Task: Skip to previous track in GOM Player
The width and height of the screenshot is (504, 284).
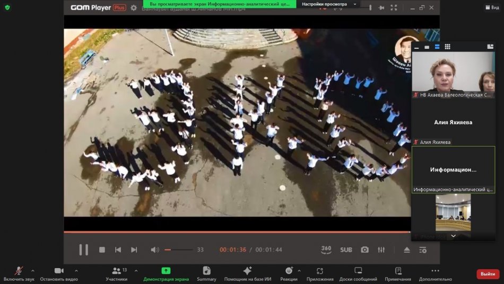Action: click(x=118, y=249)
